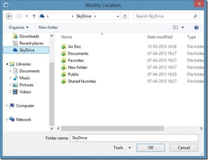
Task: Click the OK button
Action: tap(151, 148)
